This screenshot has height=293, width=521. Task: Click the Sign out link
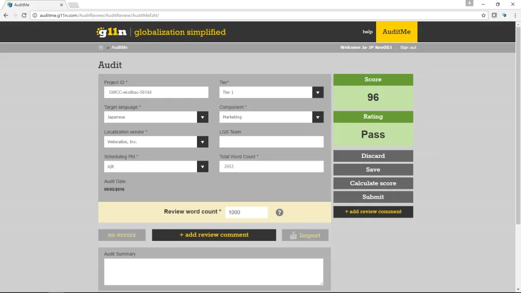408,48
